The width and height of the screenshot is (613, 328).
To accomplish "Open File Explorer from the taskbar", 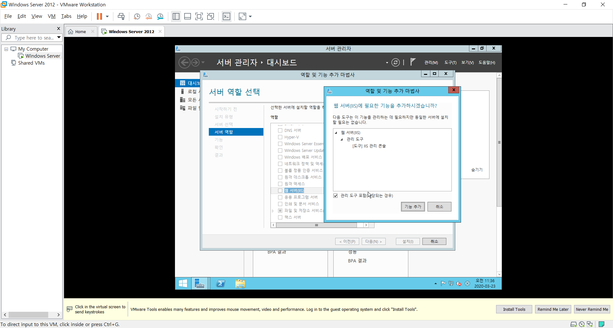I will 240,283.
